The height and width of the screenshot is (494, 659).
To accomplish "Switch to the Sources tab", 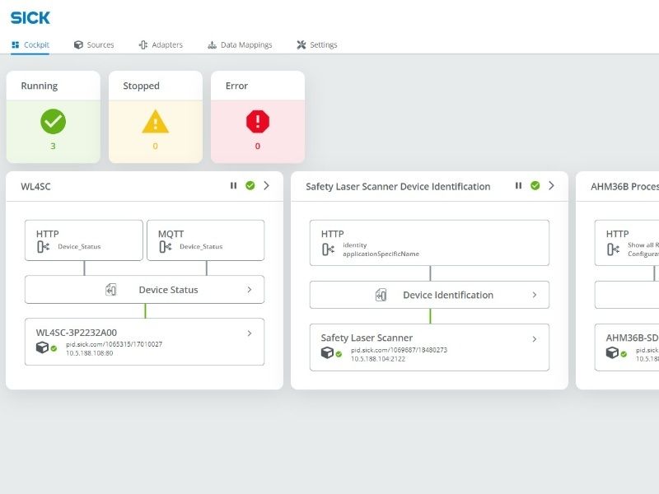I will click(94, 44).
